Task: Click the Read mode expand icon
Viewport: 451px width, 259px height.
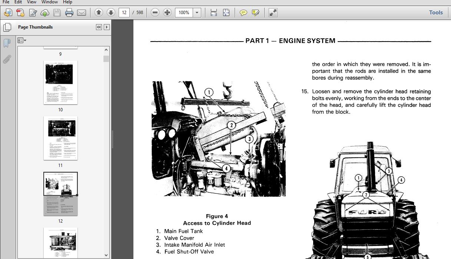Action: pos(273,13)
